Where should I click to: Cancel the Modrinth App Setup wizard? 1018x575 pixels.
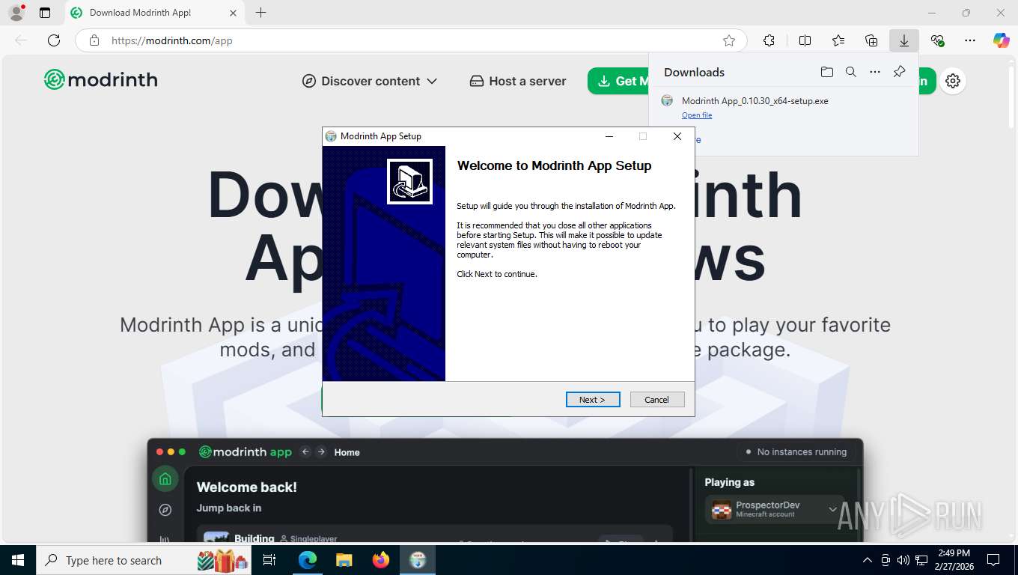[x=657, y=400]
